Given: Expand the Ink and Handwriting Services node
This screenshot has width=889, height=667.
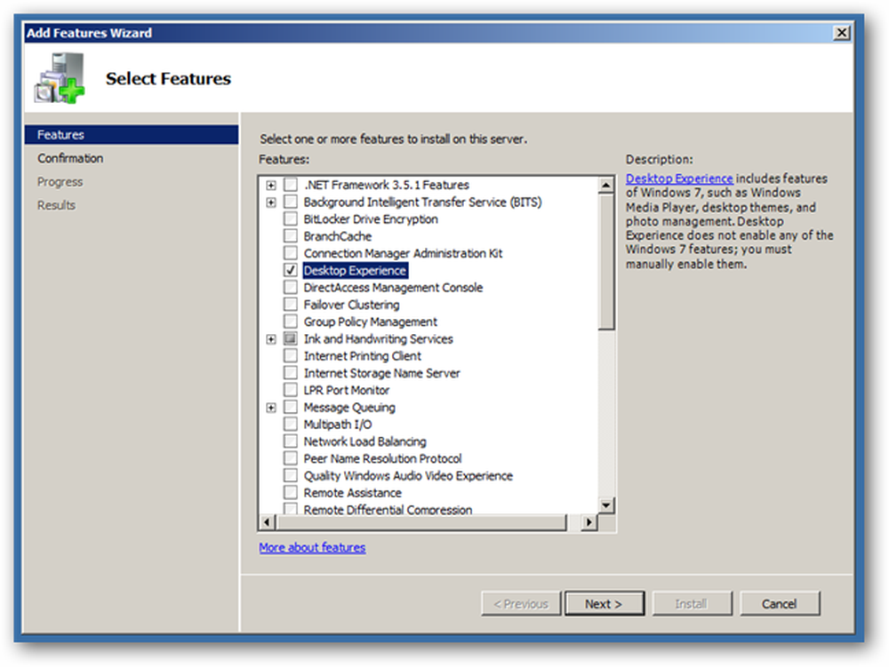Looking at the screenshot, I should (x=271, y=338).
